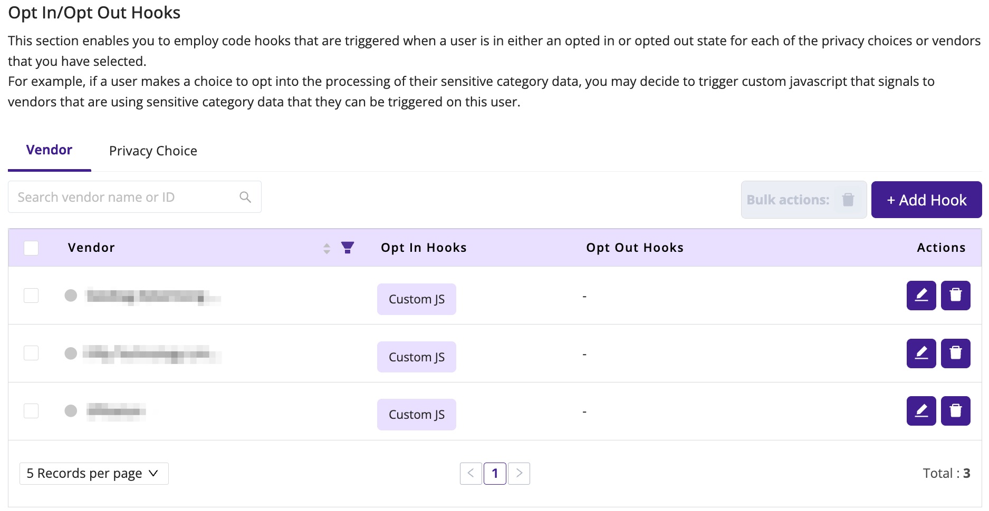This screenshot has width=989, height=511.
Task: Check the first vendor row checkbox
Action: click(x=31, y=296)
